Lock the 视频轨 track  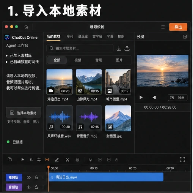click(36, 177)
